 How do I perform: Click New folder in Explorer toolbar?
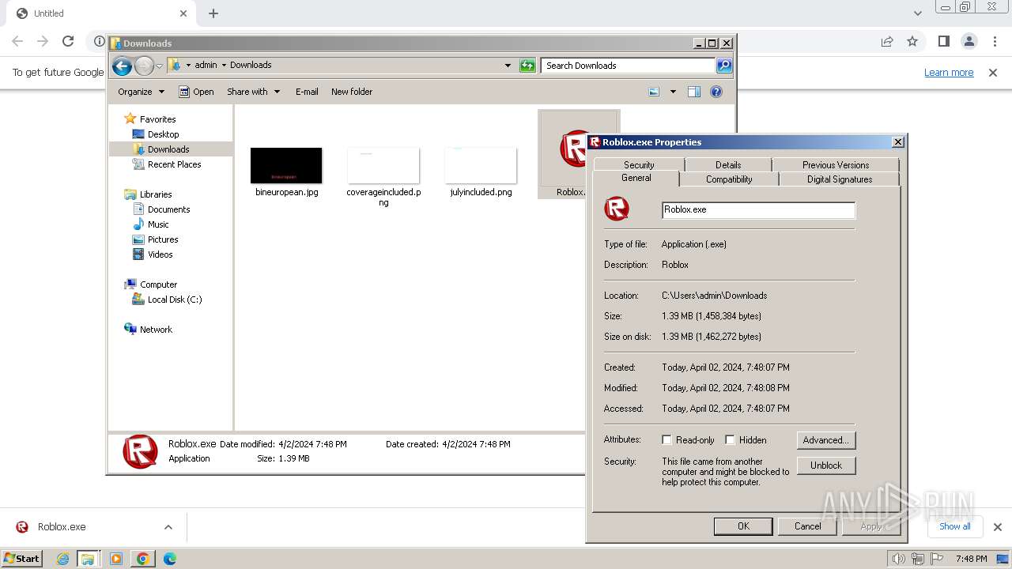click(352, 92)
